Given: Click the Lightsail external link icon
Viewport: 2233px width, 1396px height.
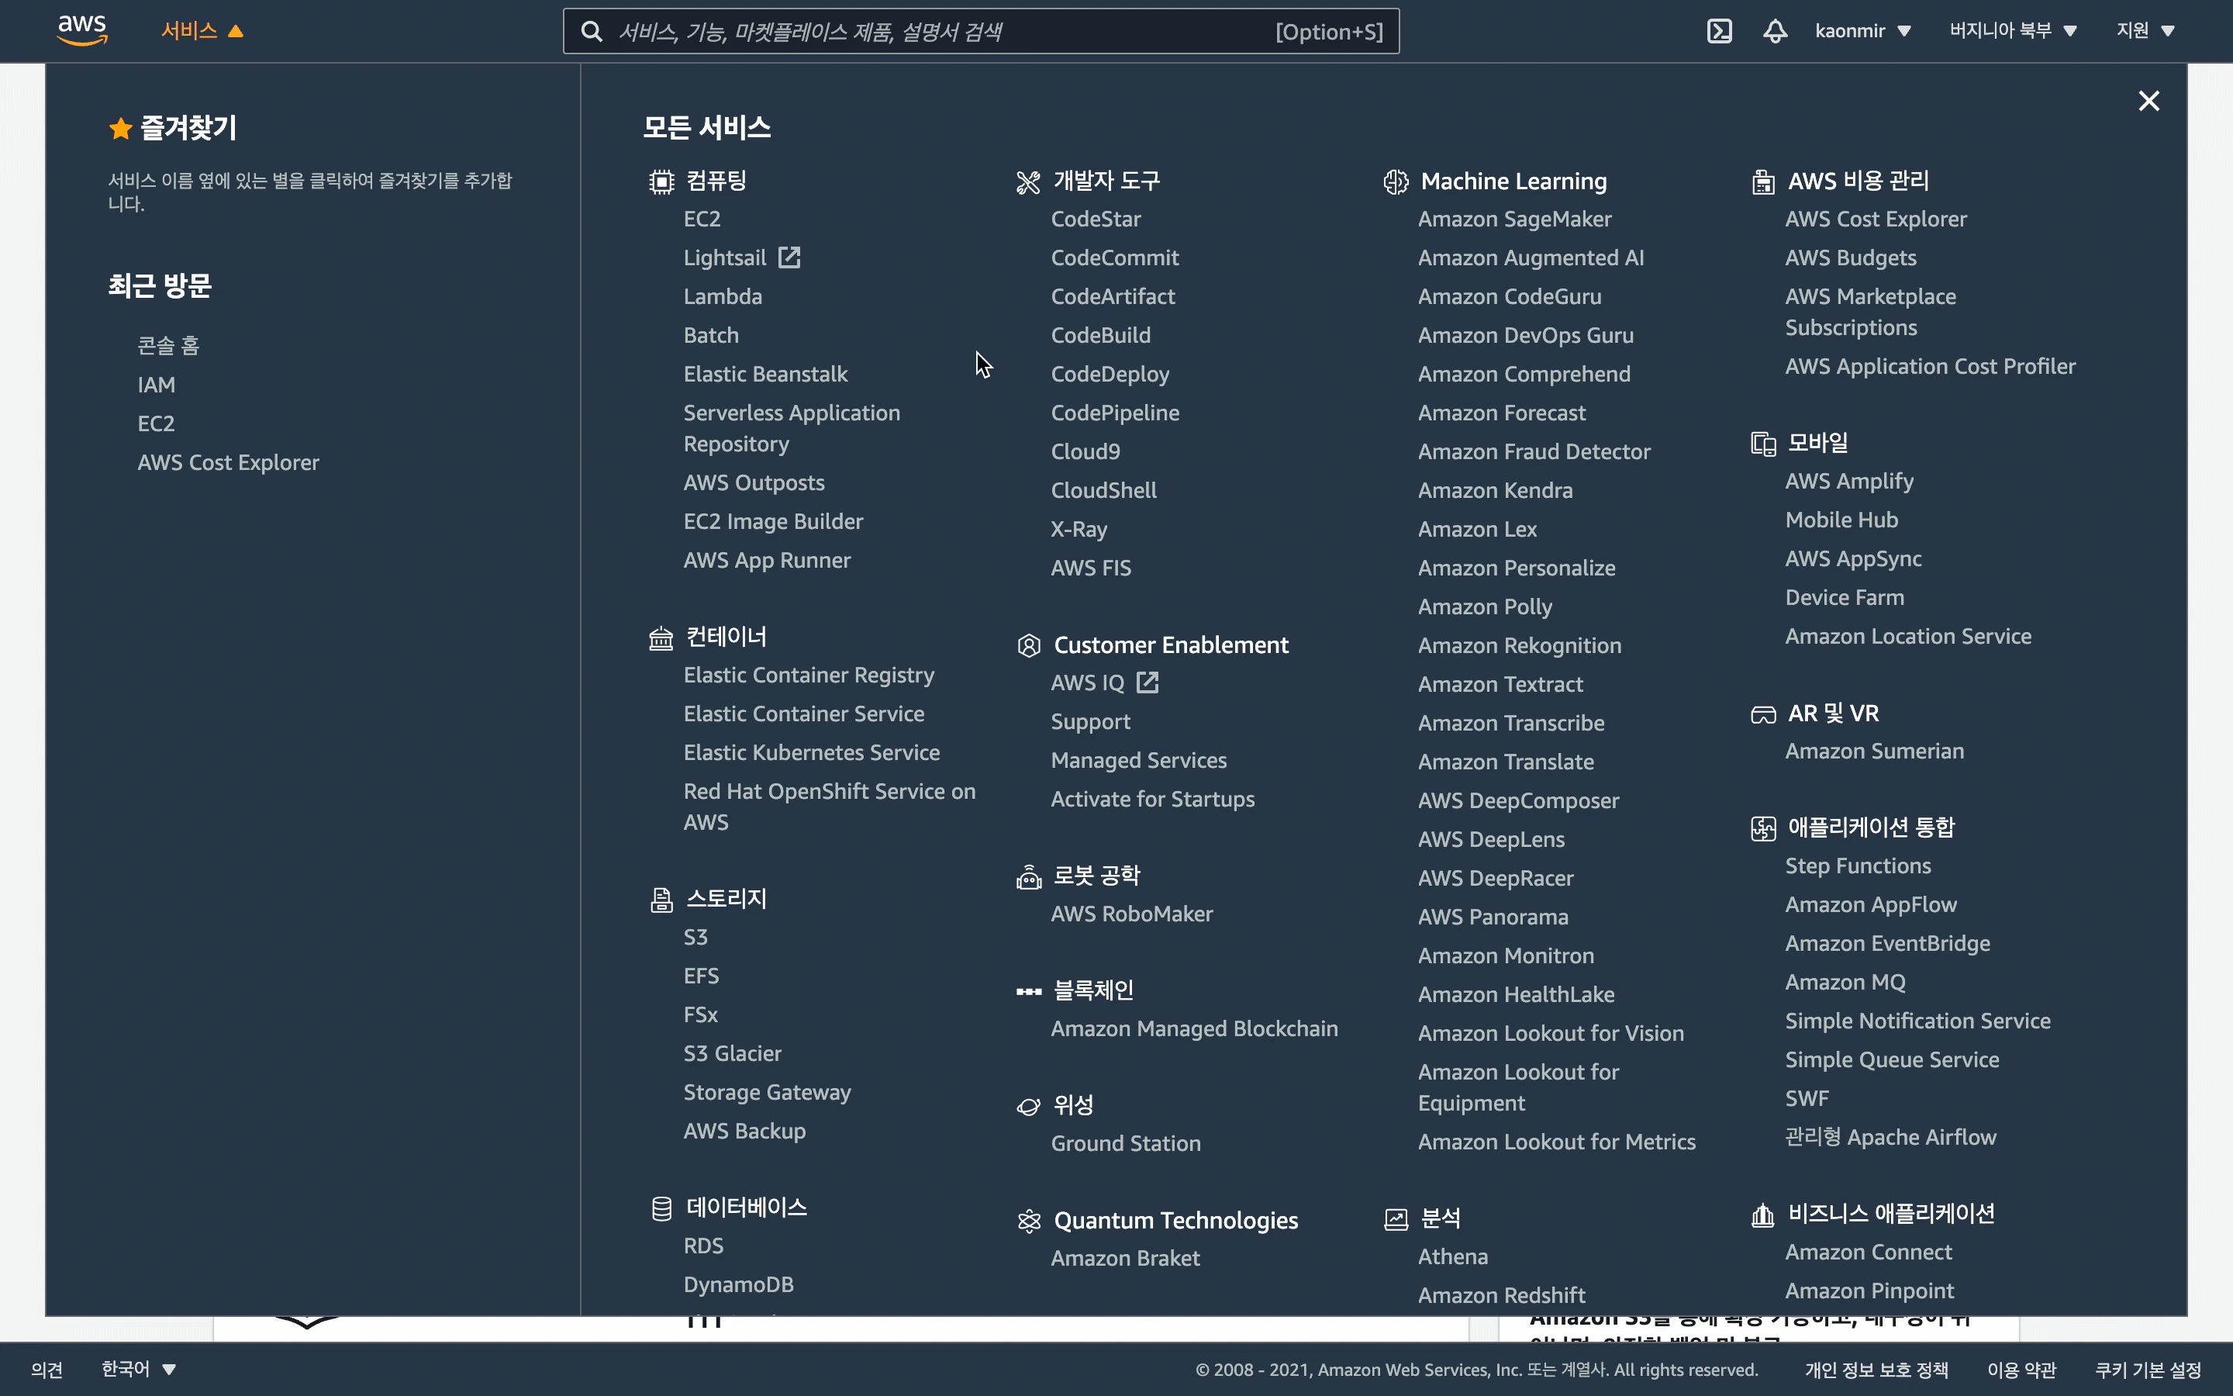Looking at the screenshot, I should 789,257.
